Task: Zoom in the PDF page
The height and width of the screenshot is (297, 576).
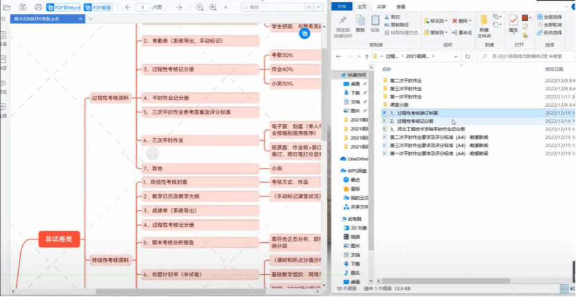Action: coord(212,7)
